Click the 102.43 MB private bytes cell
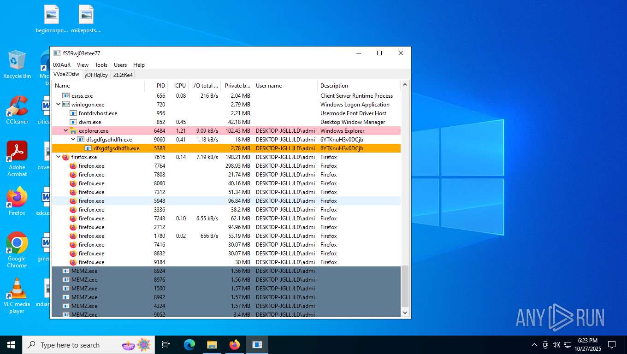627x354 pixels. click(x=237, y=131)
